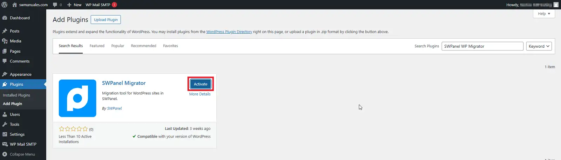561x160 pixels.
Task: Click the New text in admin bar
Action: [77, 5]
